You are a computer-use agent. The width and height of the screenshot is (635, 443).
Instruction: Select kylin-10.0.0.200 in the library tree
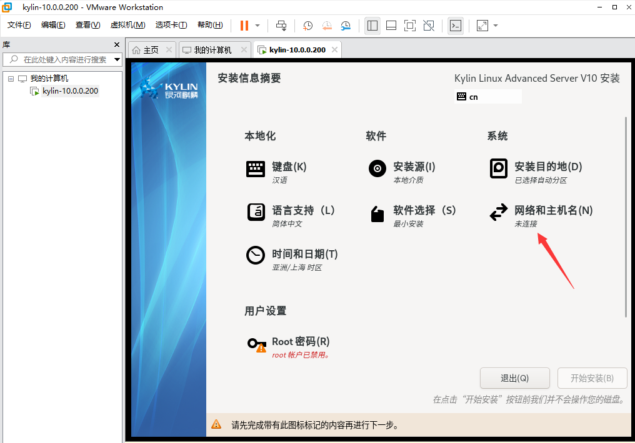point(70,91)
